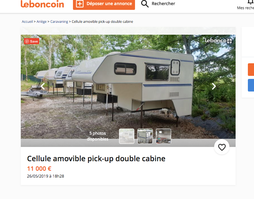254x199 pixels.
Task: Open the Ariège breadcrumb link
Action: (42, 21)
